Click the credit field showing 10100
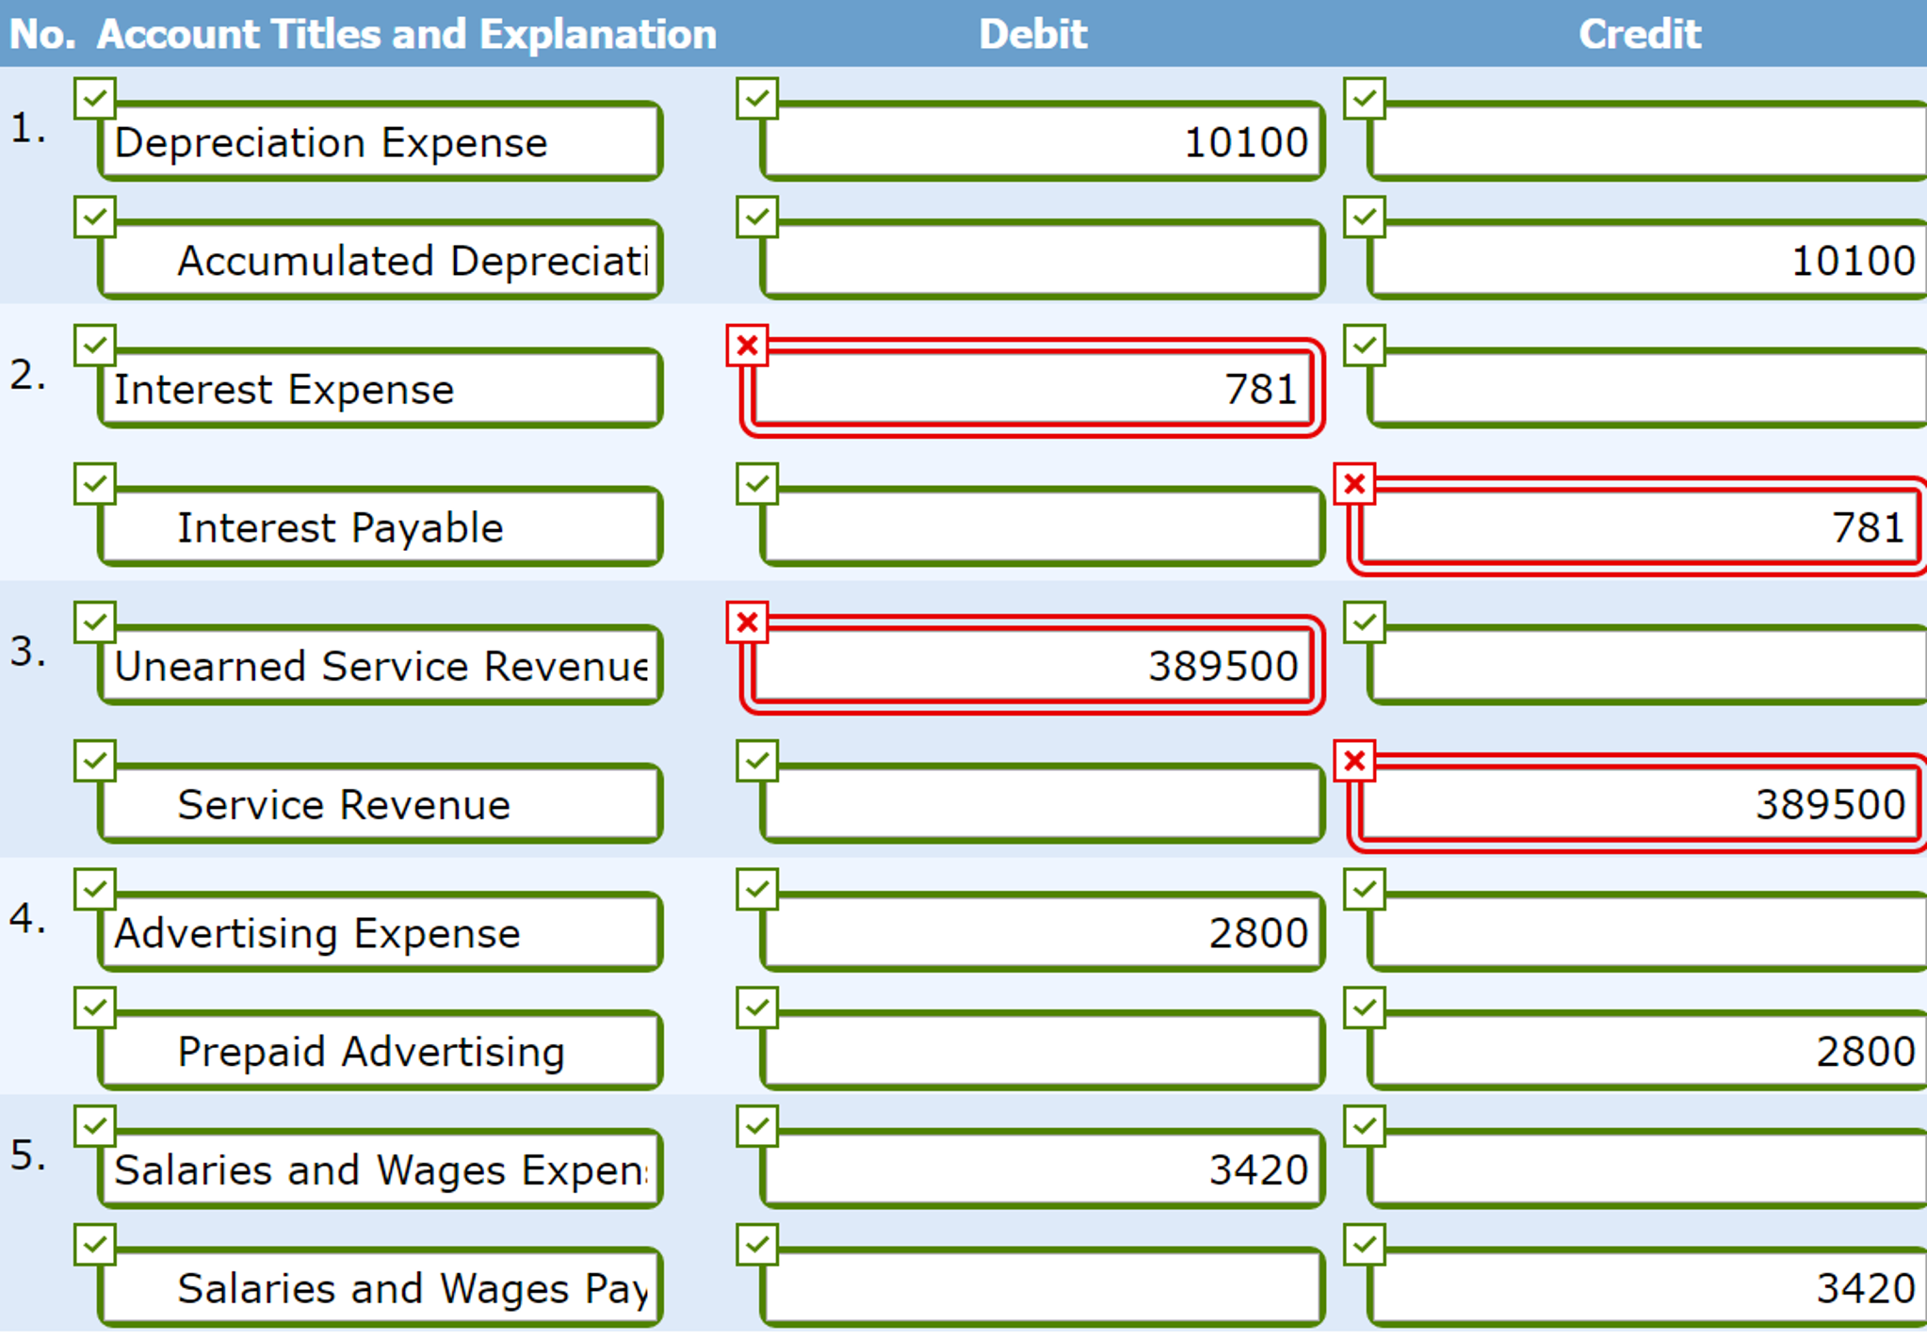 tap(1648, 261)
